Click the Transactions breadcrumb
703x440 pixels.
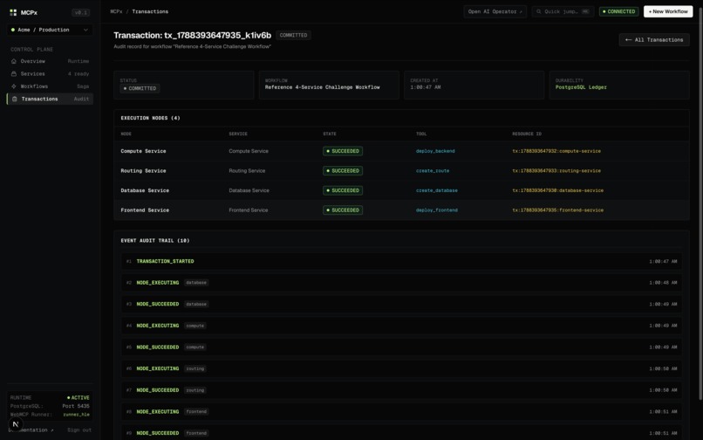coord(150,11)
